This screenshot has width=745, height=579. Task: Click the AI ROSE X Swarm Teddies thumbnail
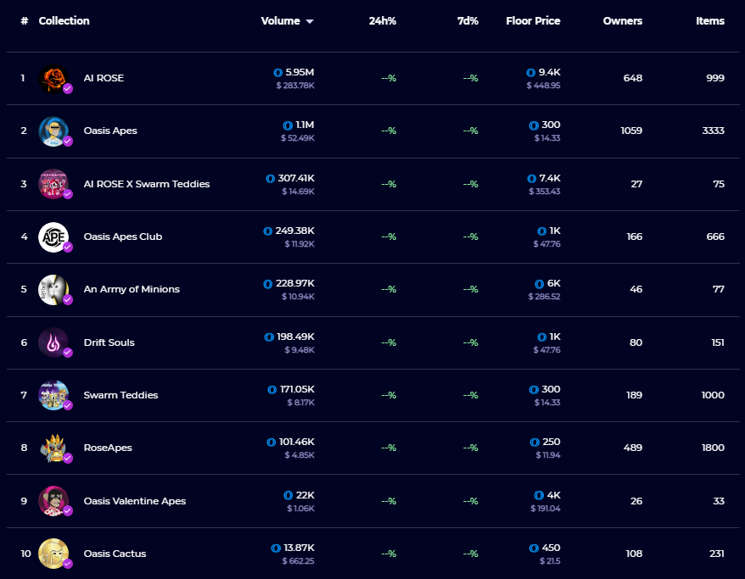pyautogui.click(x=54, y=183)
